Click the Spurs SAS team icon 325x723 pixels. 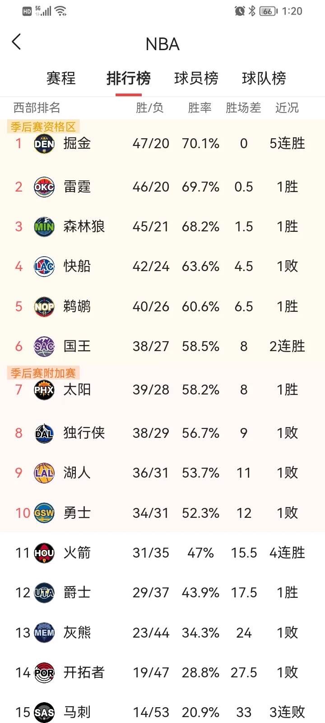pyautogui.click(x=44, y=712)
